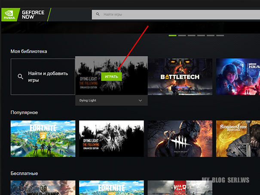Click the NVIDIA GeForce NOW logo
Screen dimensions: 260x195
(x=25, y=14)
